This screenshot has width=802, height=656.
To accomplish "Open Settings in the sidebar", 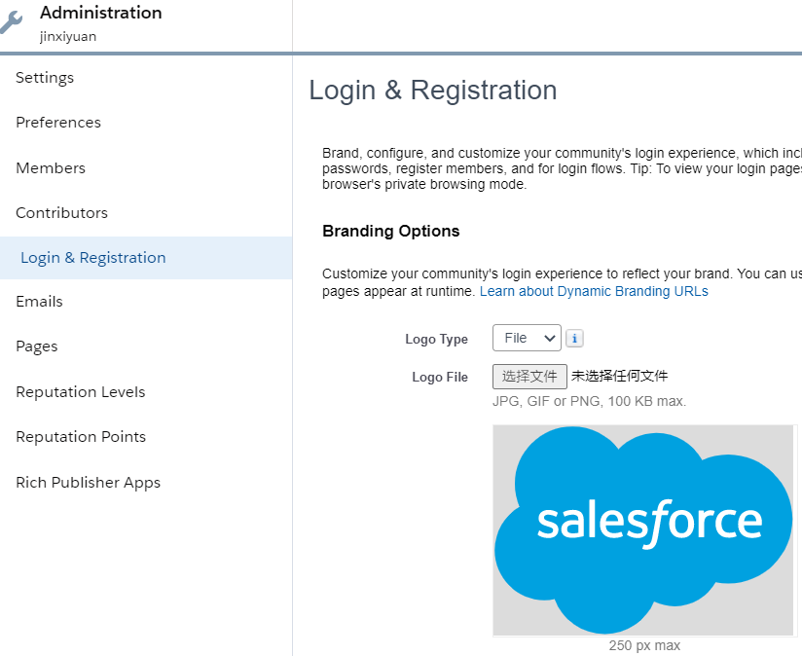I will (45, 78).
